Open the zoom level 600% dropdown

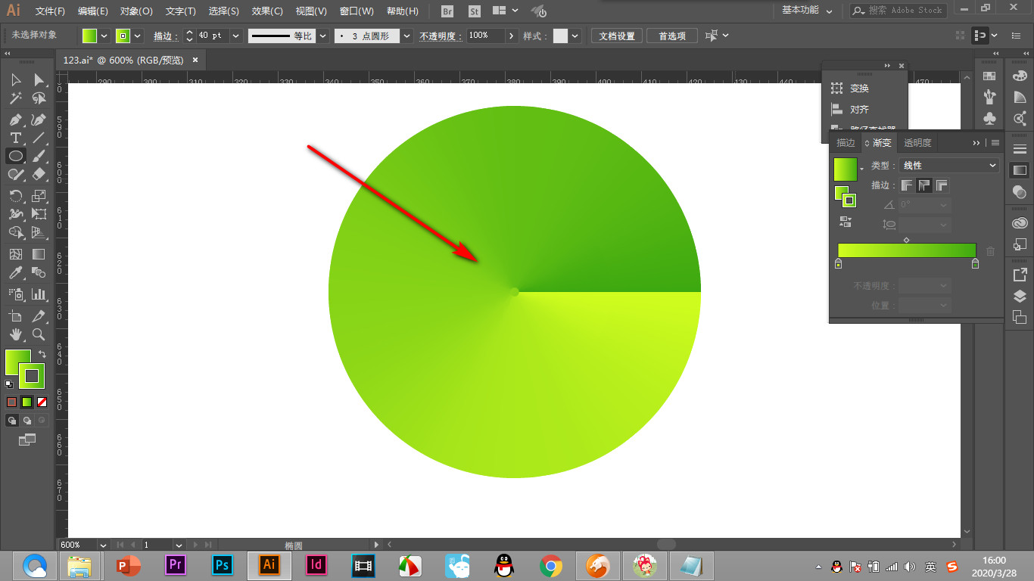102,545
